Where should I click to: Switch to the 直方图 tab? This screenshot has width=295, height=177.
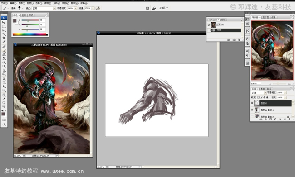tap(265, 17)
